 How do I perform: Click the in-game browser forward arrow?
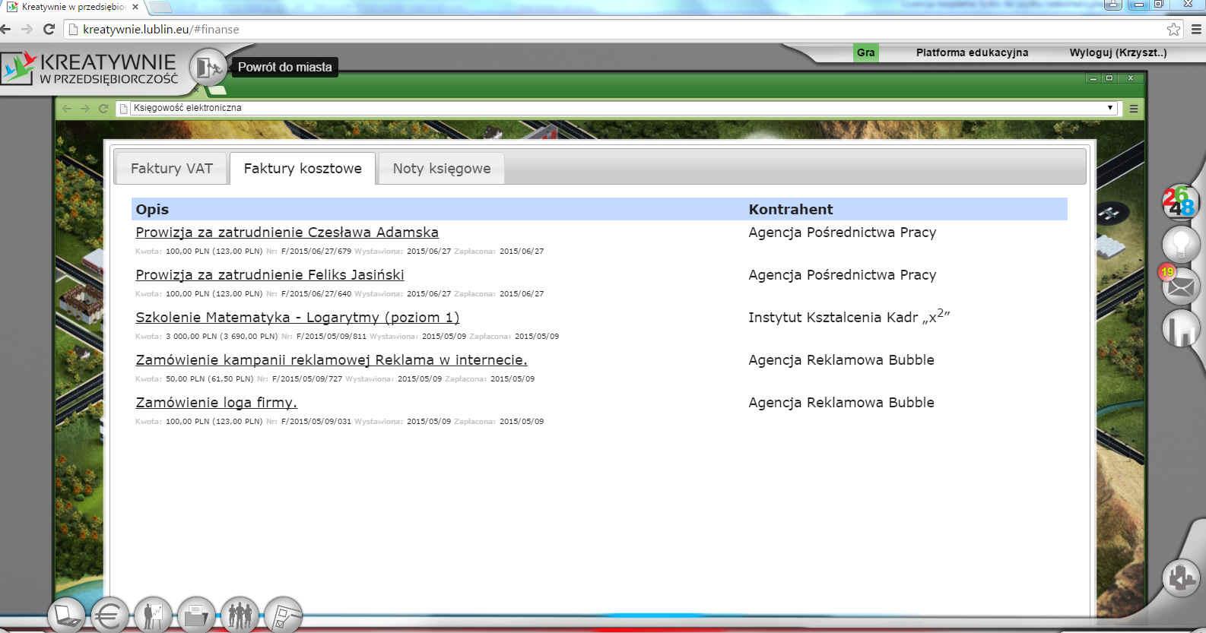click(85, 109)
